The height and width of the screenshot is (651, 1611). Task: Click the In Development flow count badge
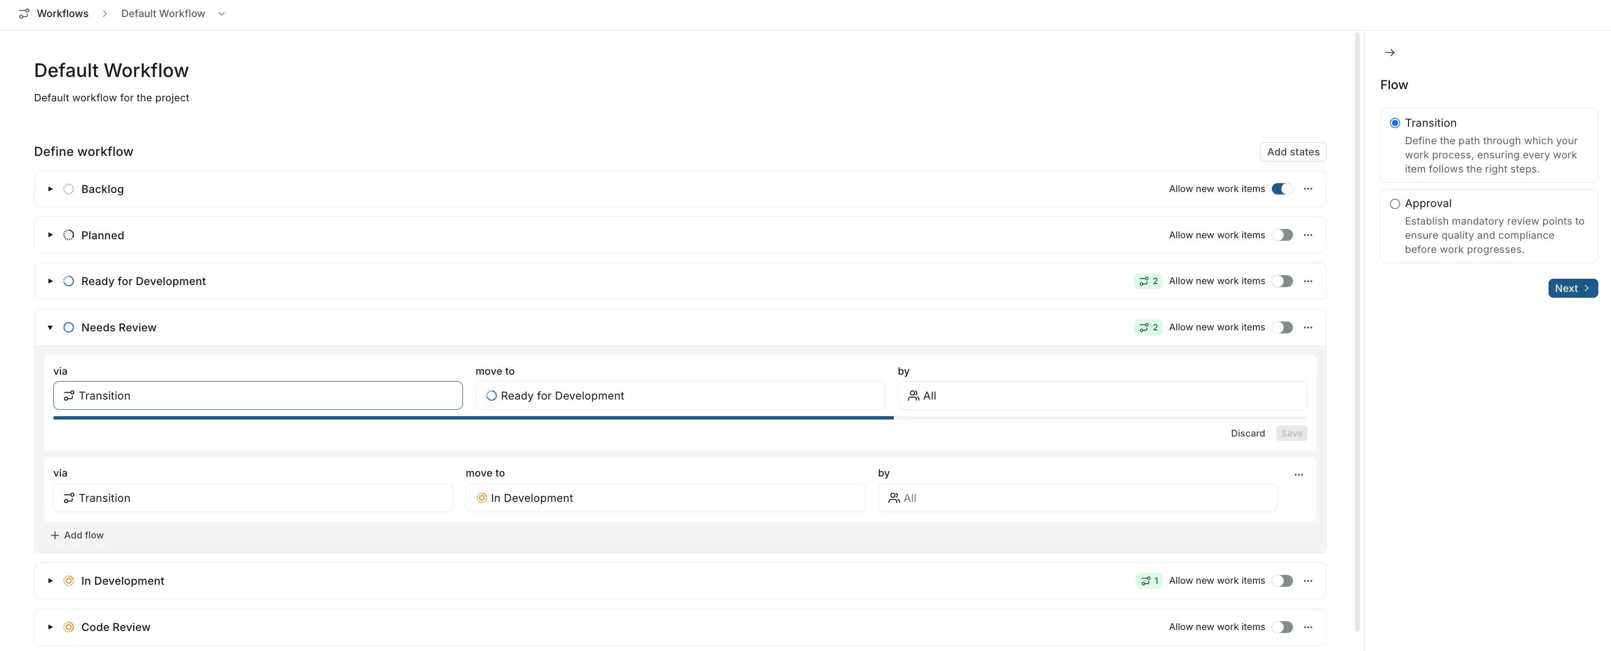(1149, 580)
